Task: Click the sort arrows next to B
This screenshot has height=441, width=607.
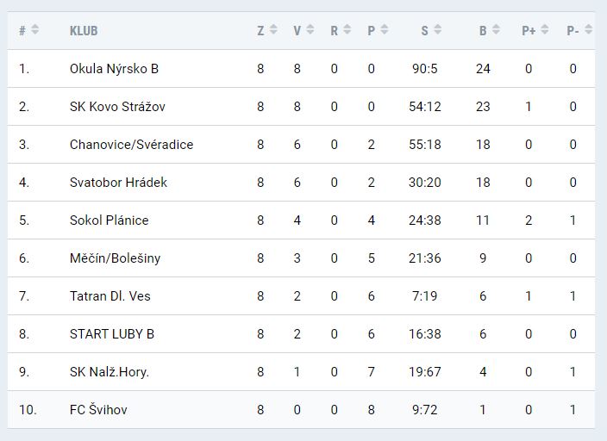Action: tap(496, 30)
